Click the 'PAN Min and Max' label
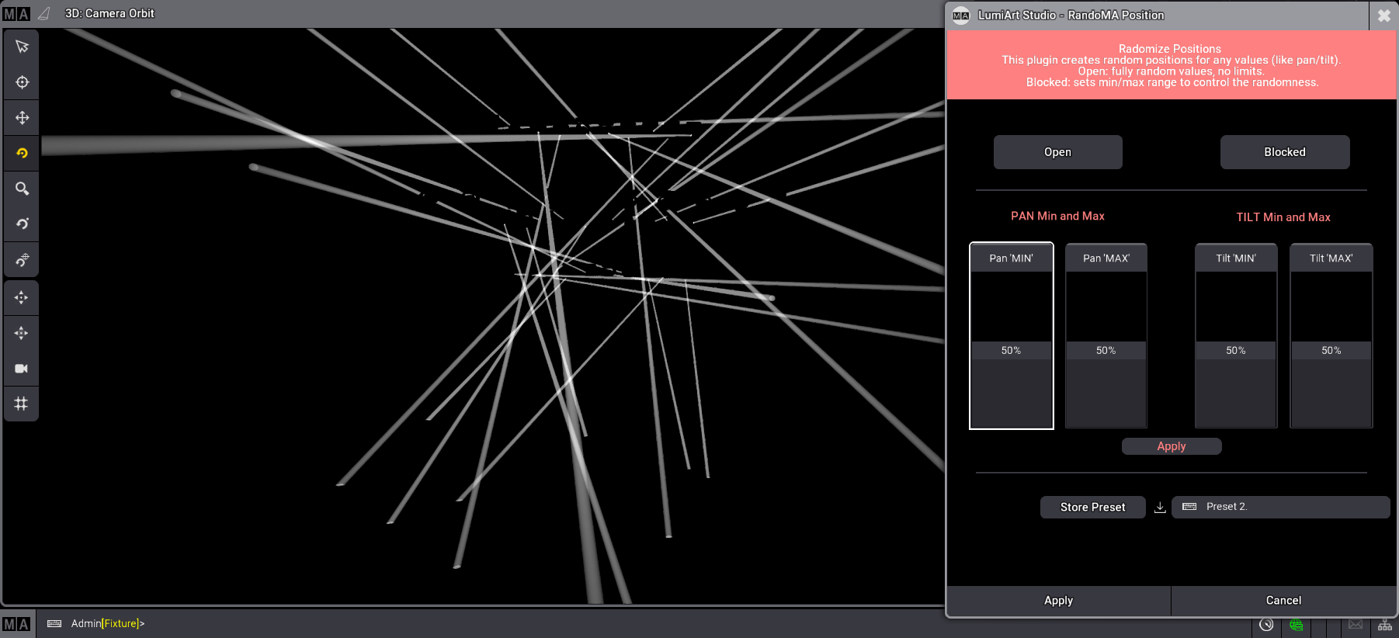Screen dimensions: 1399x638 coord(1057,217)
